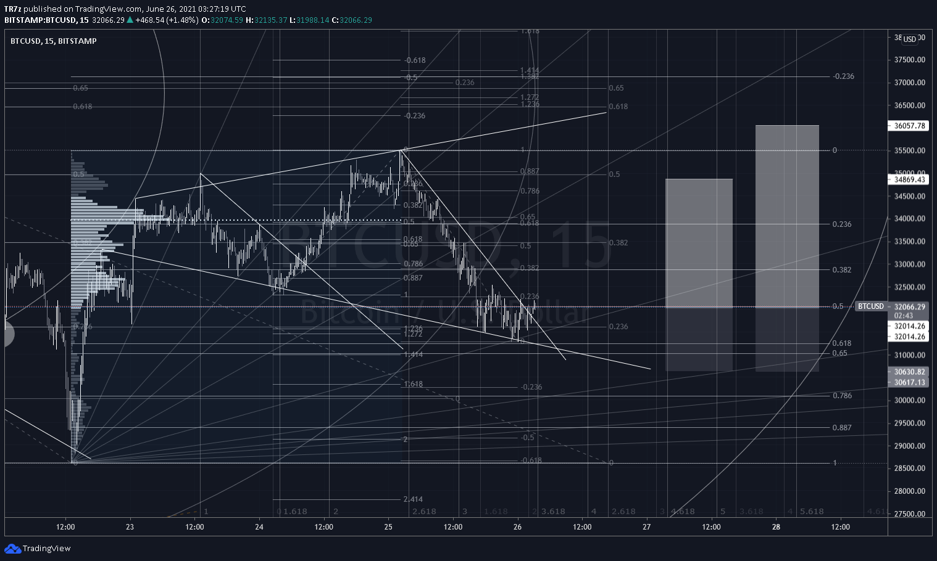
Task: Click the 32500.00 price scale tick
Action: (909, 287)
